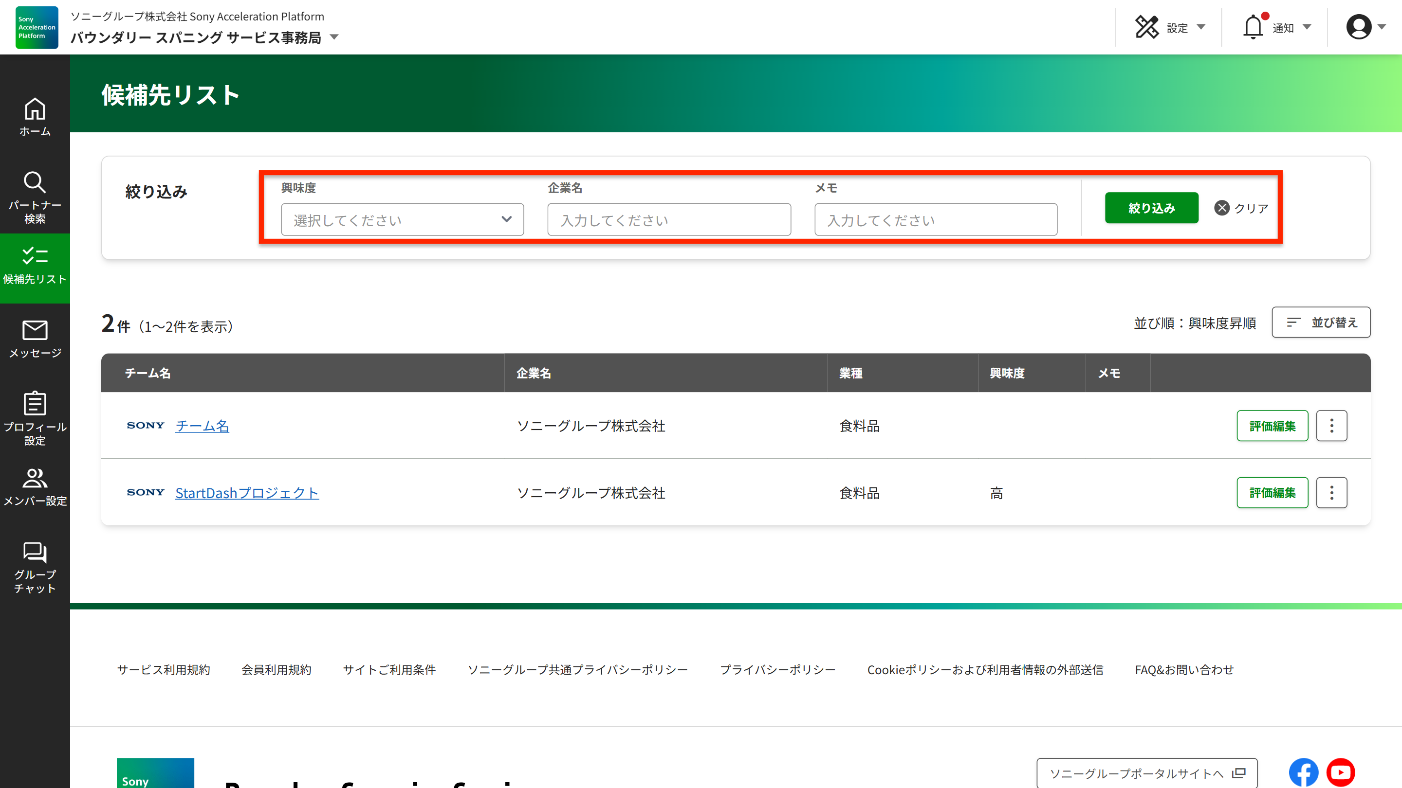1402x788 pixels.
Task: Open three-dot menu for チーム名 row
Action: (1331, 426)
